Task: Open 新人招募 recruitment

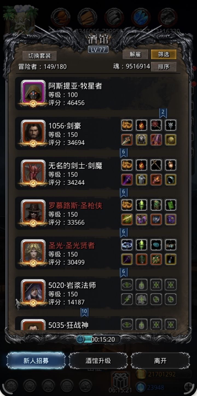Action: coord(36,361)
